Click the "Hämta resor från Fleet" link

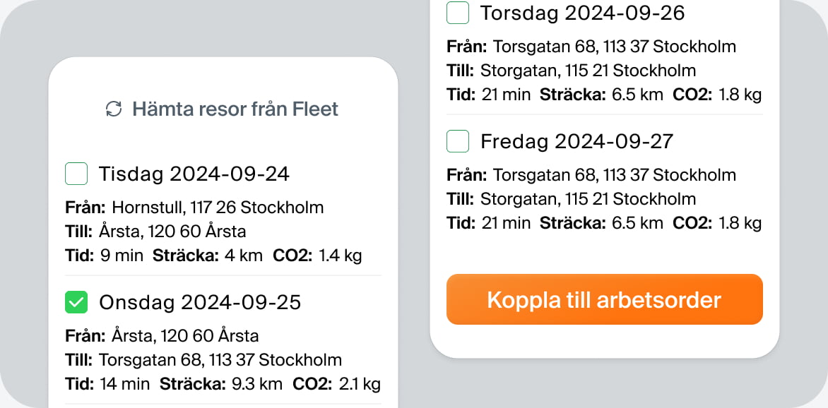coord(235,109)
